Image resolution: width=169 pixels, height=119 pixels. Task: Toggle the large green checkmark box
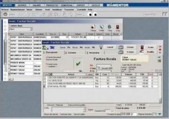tap(78, 63)
